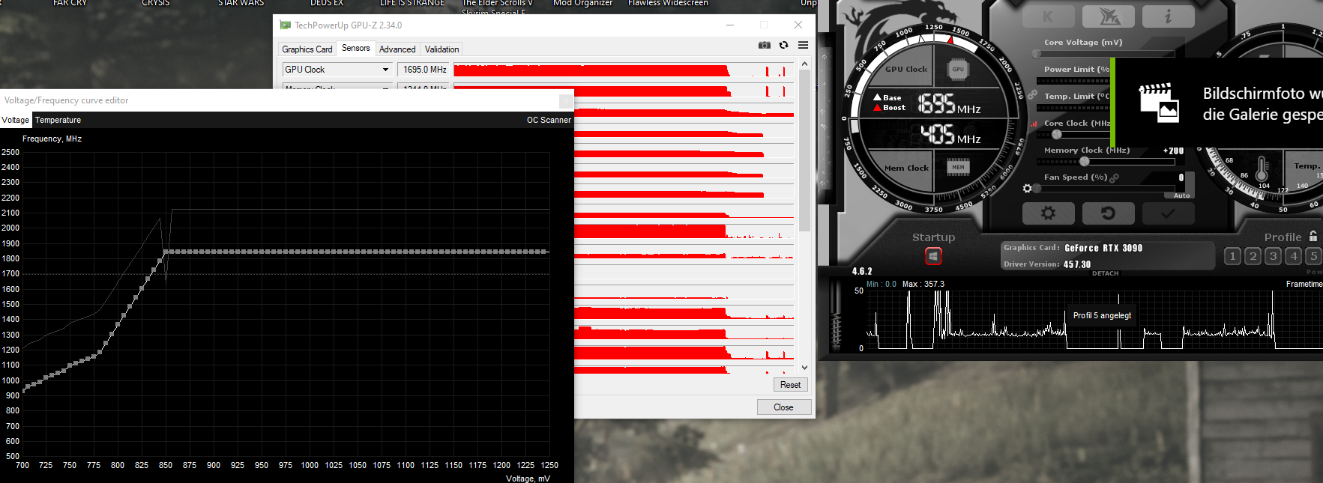
Task: Click the GPU-Z refresh icon
Action: (784, 45)
